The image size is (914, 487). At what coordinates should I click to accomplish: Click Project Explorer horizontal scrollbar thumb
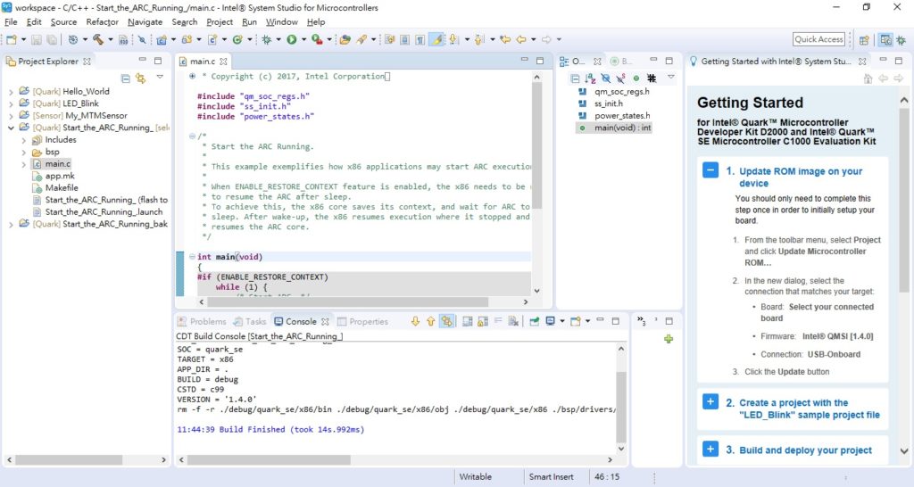[69, 459]
